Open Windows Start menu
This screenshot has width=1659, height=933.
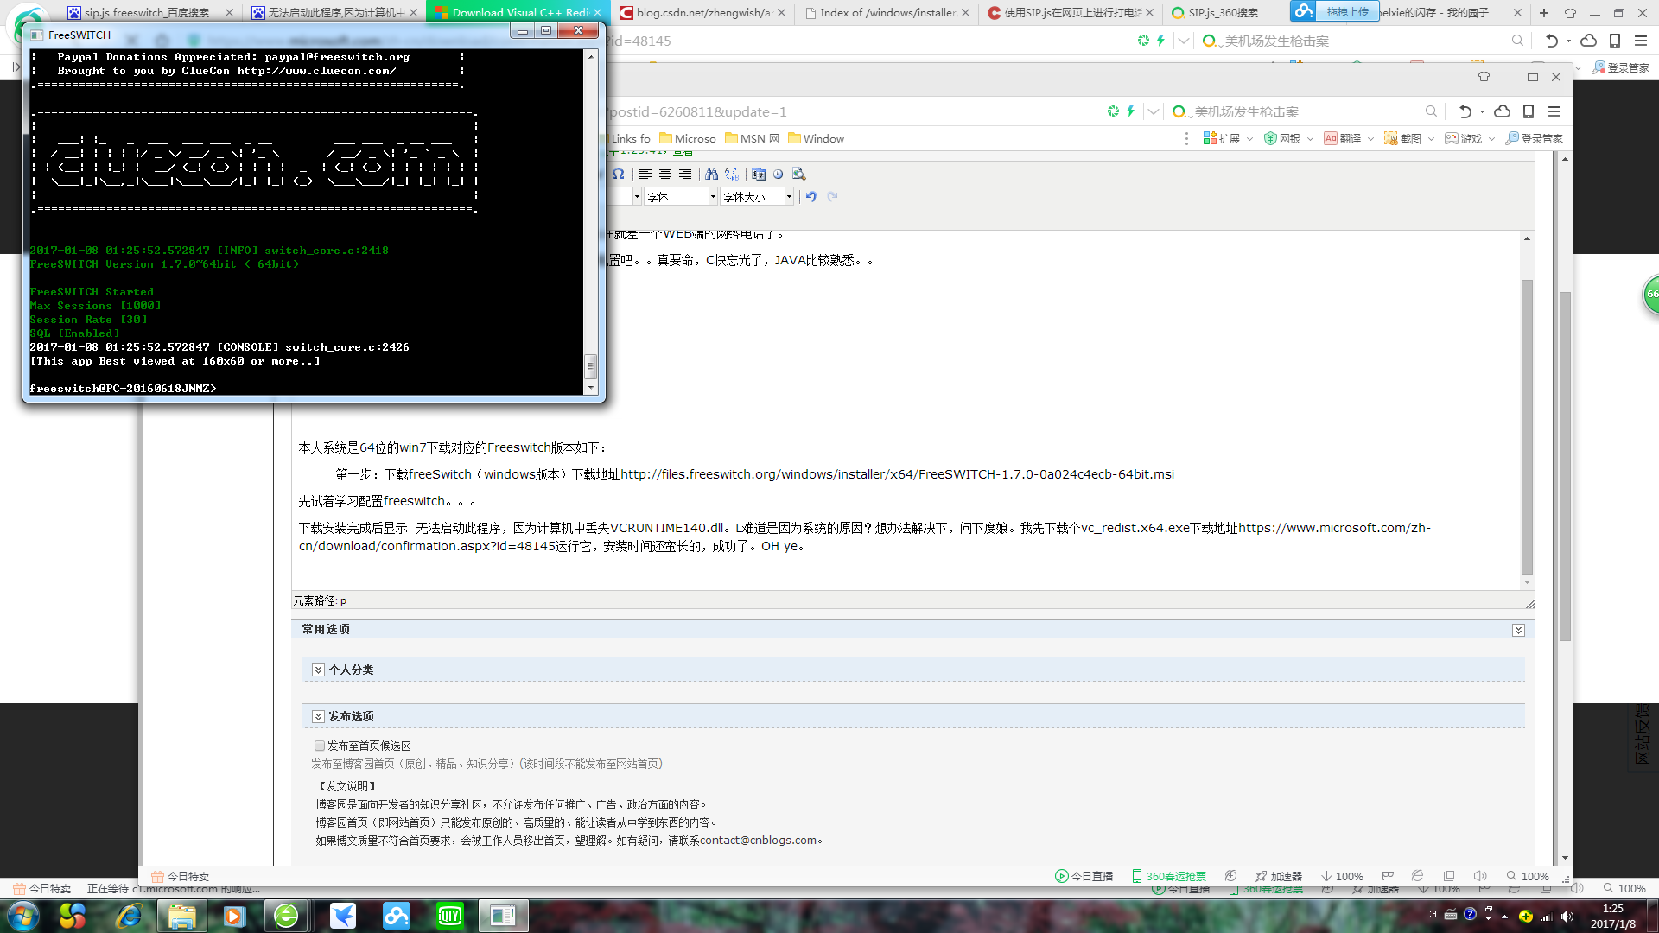pos(22,916)
